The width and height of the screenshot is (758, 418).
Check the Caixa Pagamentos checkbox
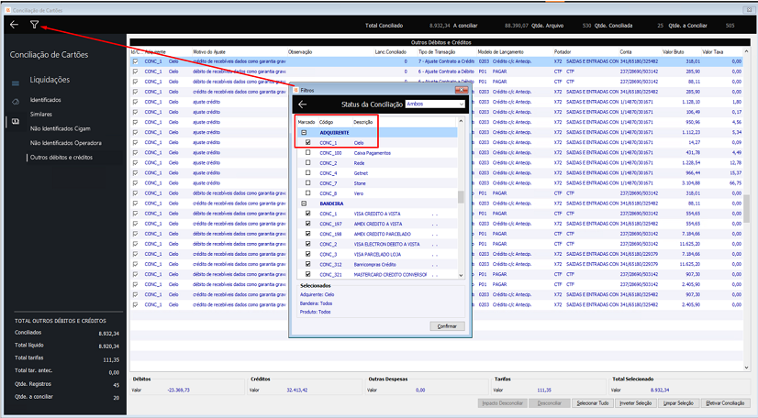pos(308,152)
